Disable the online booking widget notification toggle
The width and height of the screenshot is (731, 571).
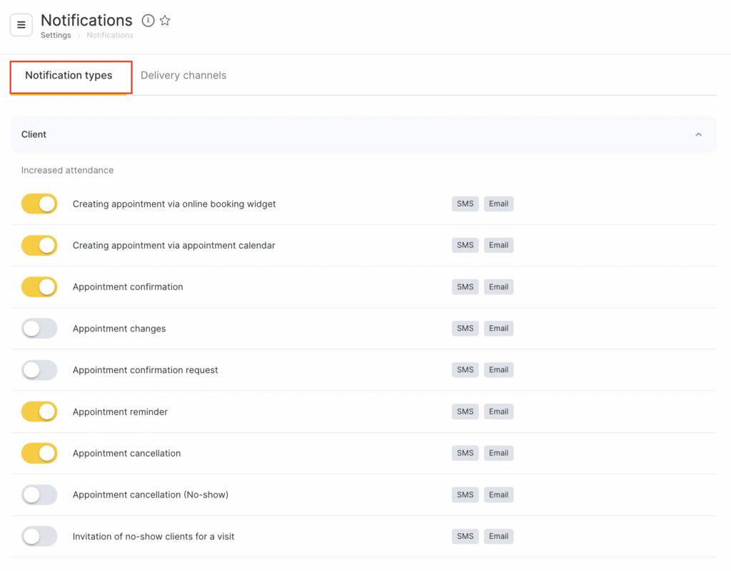[x=39, y=204]
